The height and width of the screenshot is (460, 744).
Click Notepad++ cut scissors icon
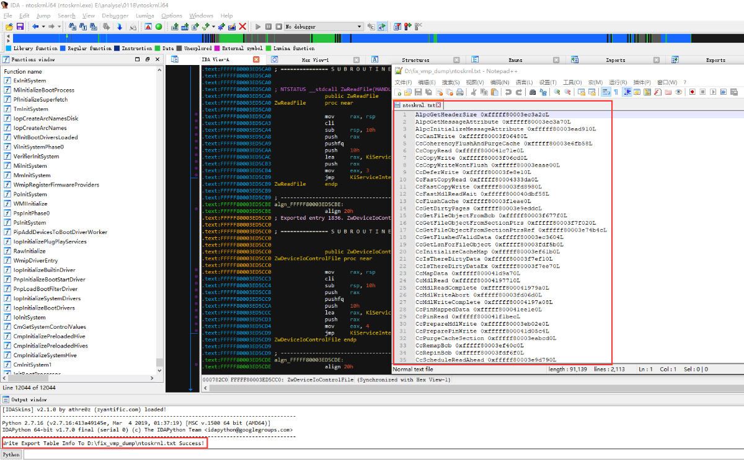[x=474, y=92]
